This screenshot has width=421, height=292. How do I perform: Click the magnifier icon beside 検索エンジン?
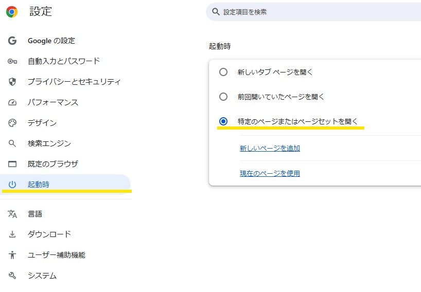12,143
